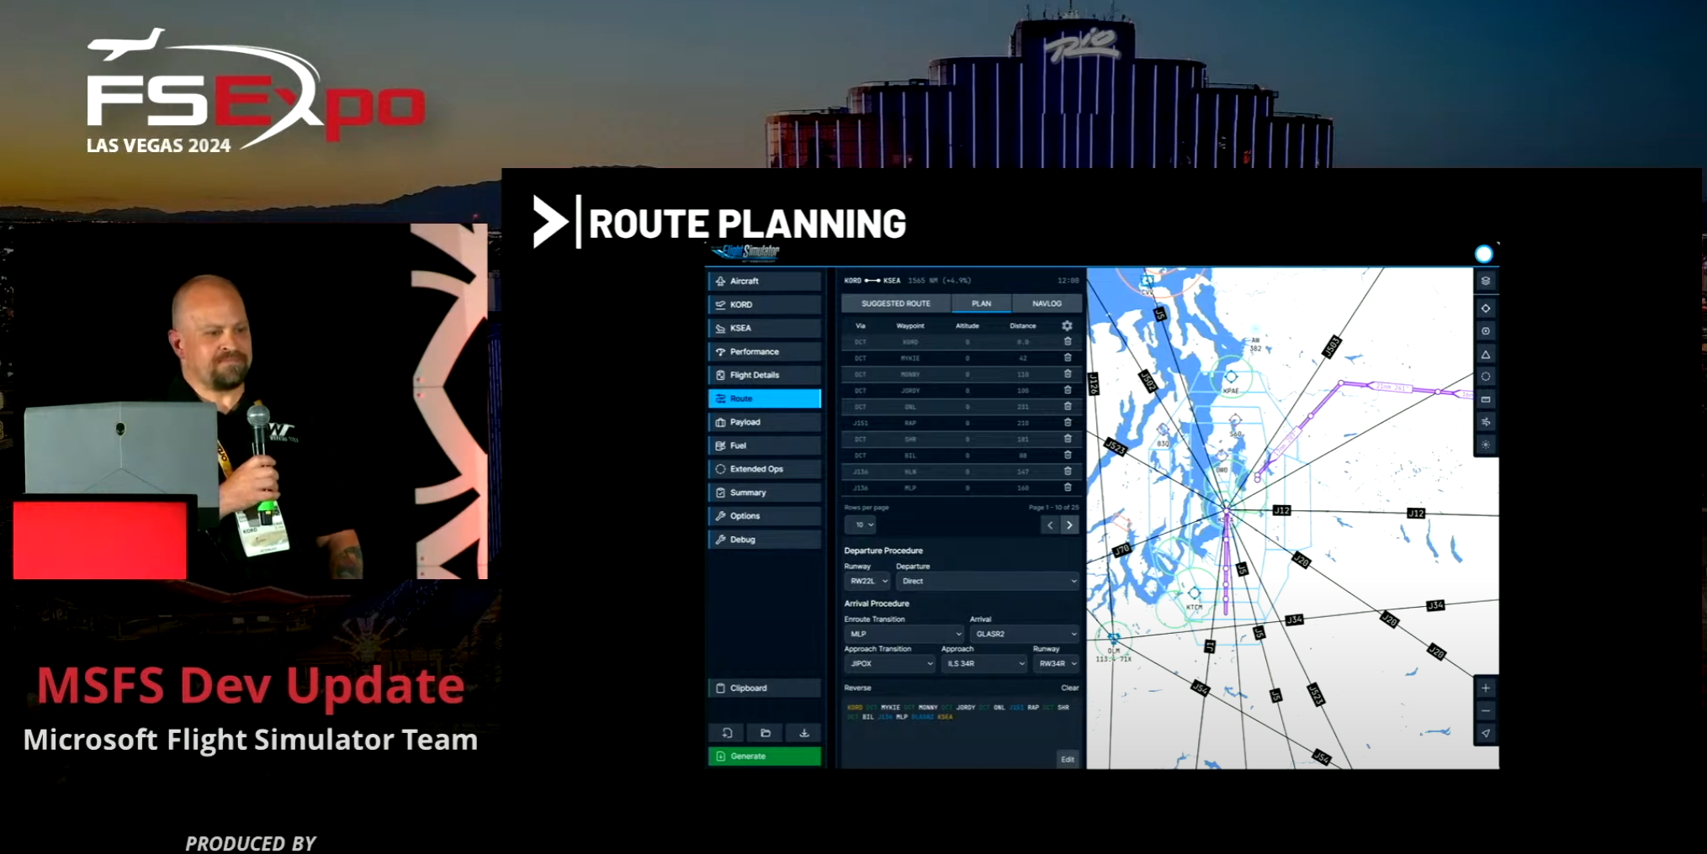This screenshot has width=1707, height=854.
Task: Open Rows per page dropdown
Action: pyautogui.click(x=861, y=525)
